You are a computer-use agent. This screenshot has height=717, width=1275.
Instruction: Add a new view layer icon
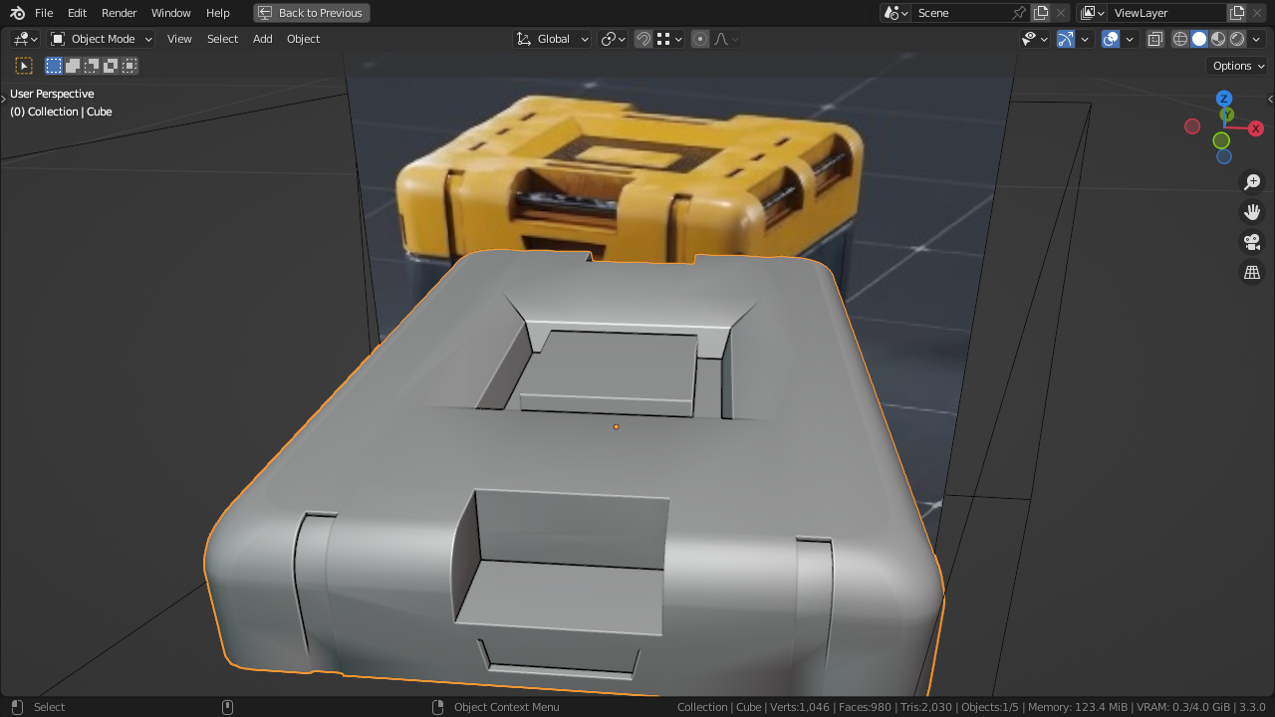1237,13
